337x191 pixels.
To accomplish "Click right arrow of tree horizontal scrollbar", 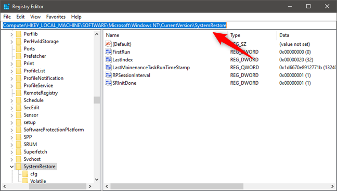I will 90,186.
